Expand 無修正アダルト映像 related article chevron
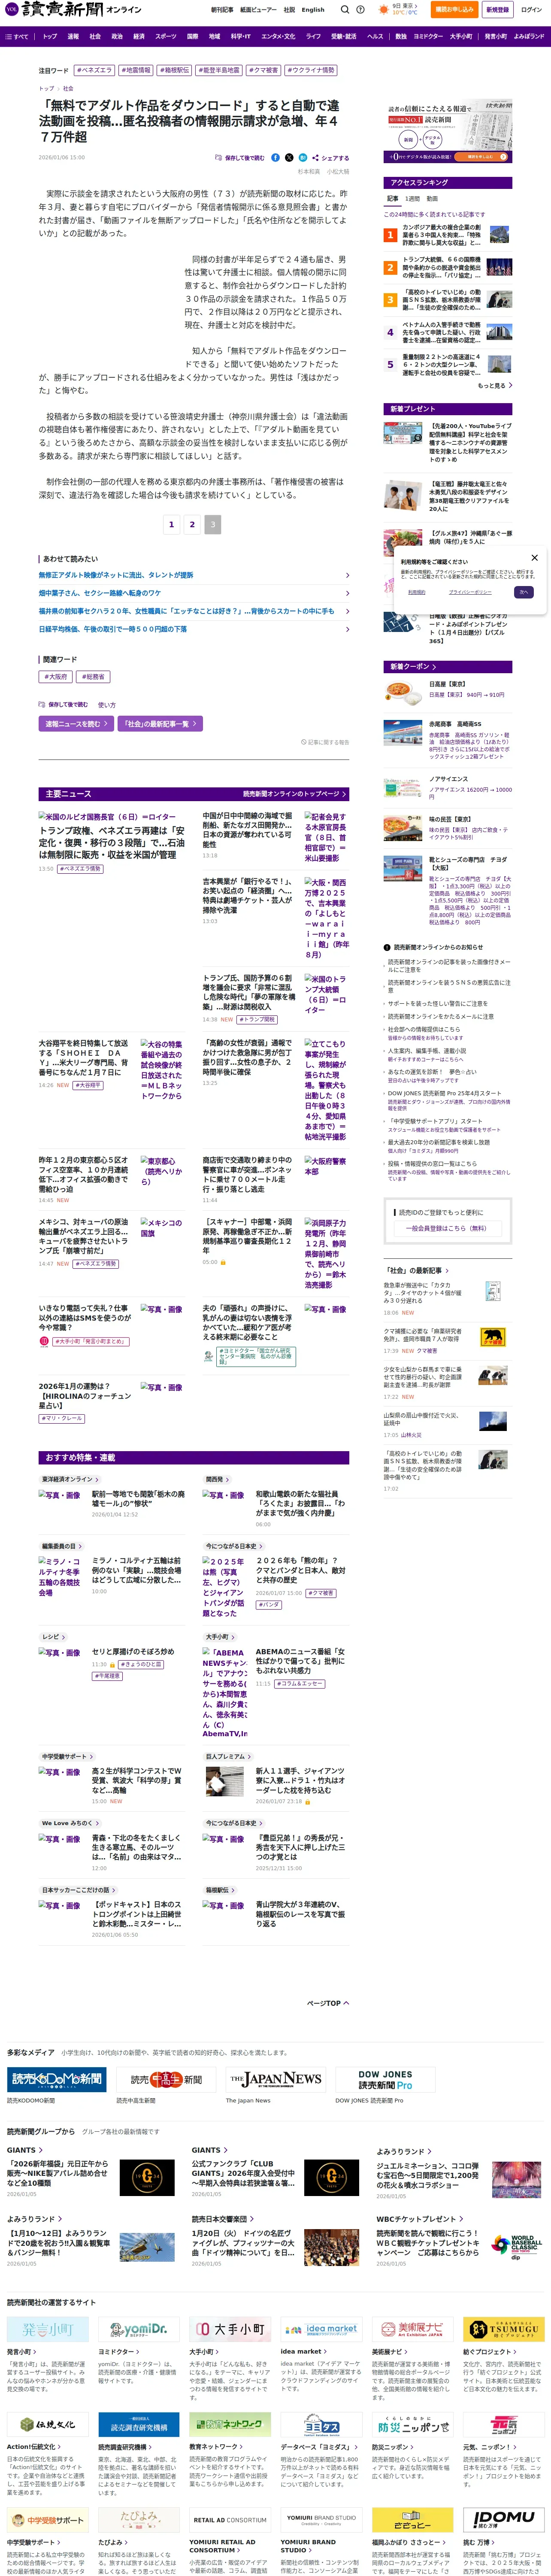Viewport: 551px width, 2576px height. click(347, 576)
